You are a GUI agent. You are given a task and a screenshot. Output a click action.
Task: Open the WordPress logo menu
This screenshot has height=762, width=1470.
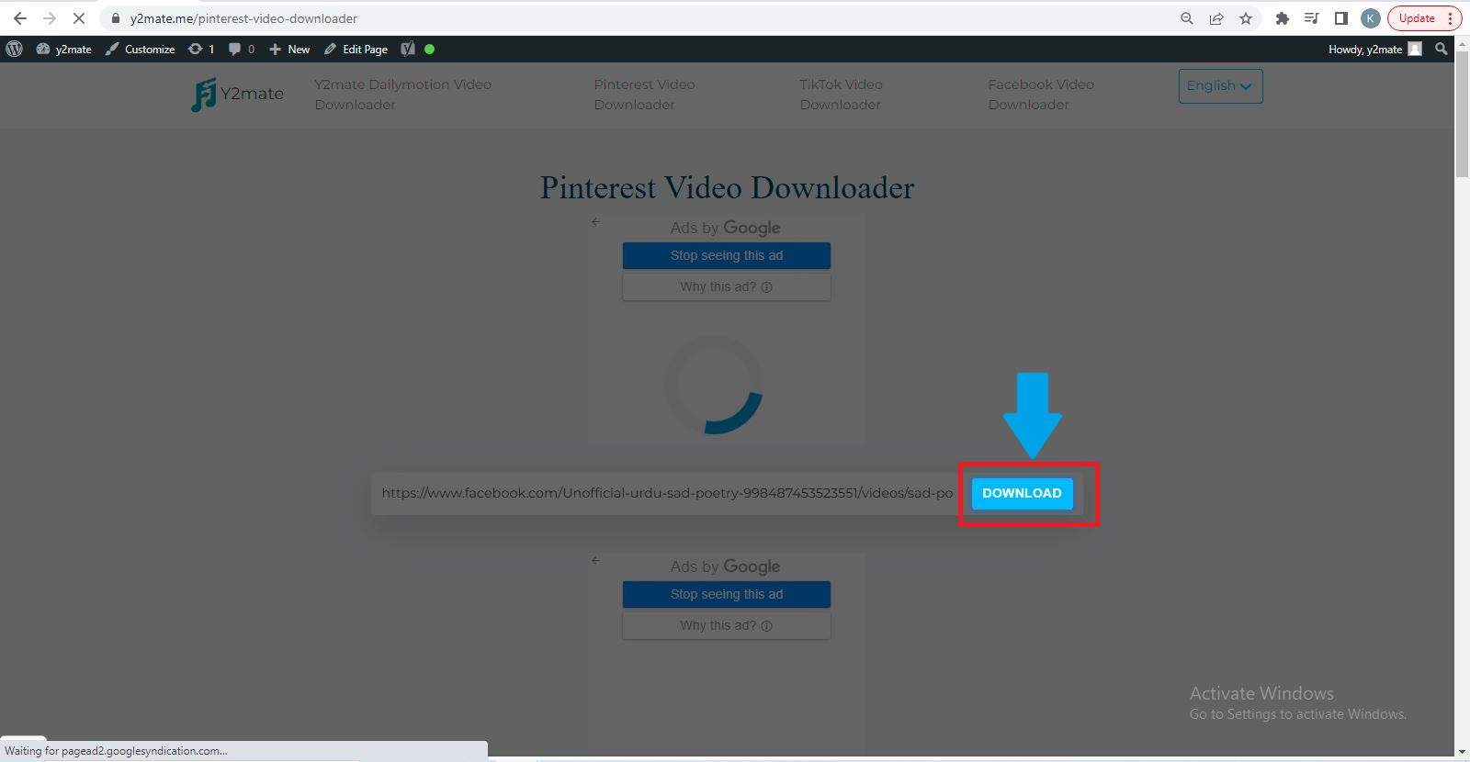[x=14, y=50]
